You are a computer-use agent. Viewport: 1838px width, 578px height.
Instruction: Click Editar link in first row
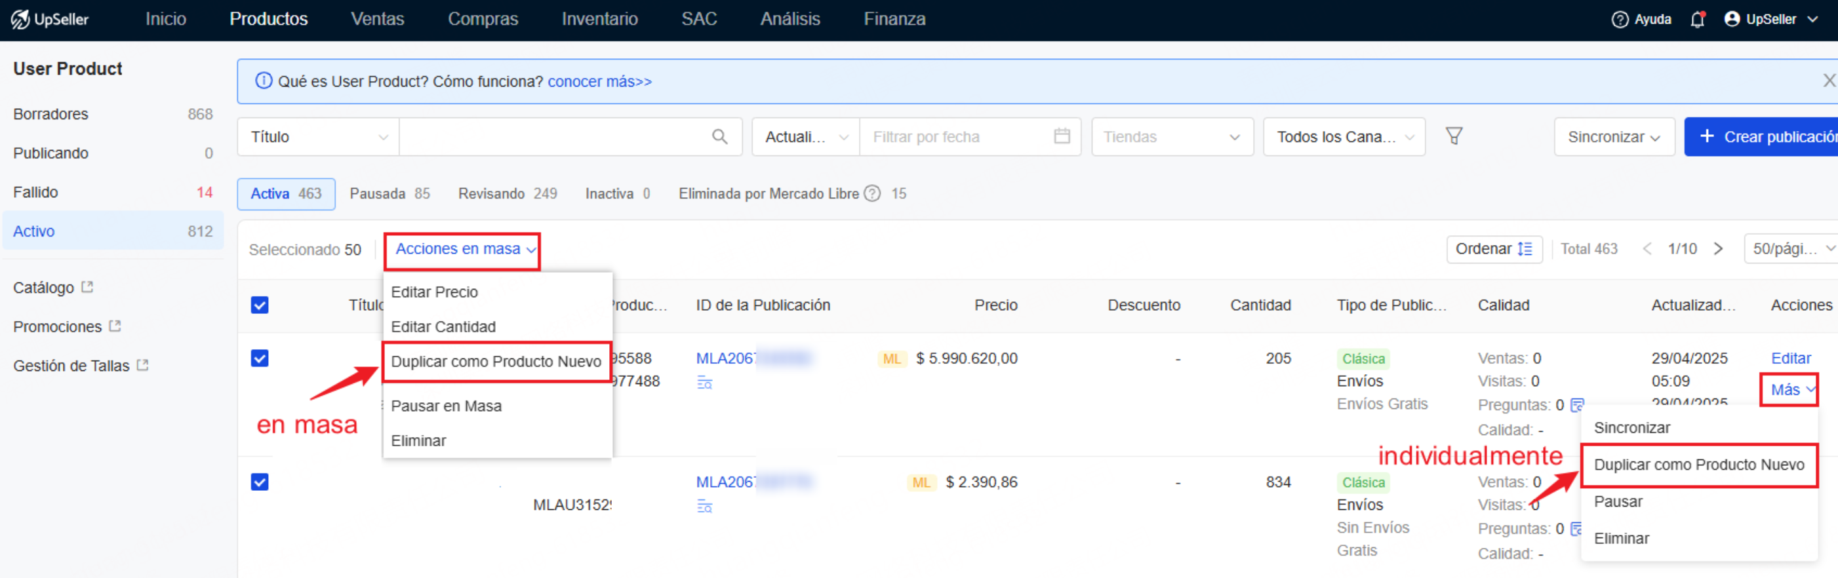(1791, 358)
